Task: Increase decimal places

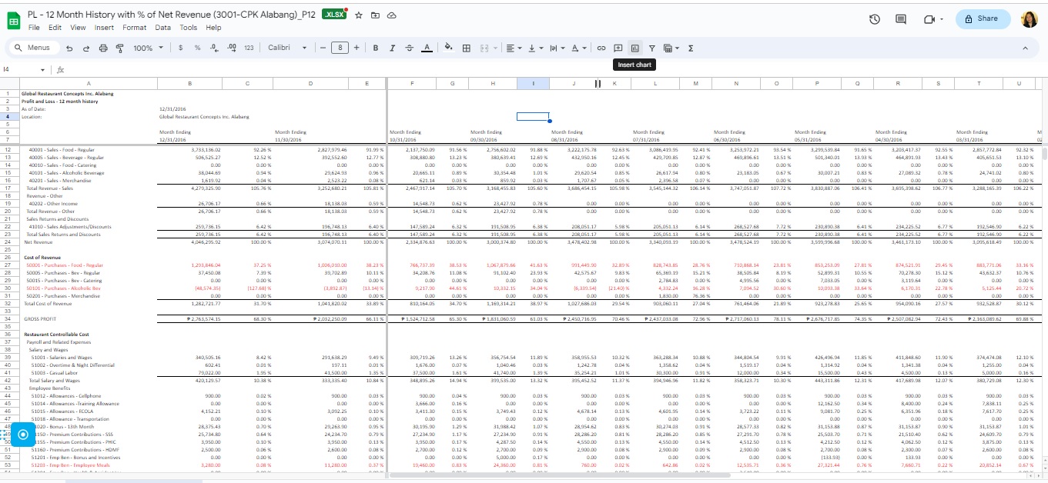Action: point(232,48)
